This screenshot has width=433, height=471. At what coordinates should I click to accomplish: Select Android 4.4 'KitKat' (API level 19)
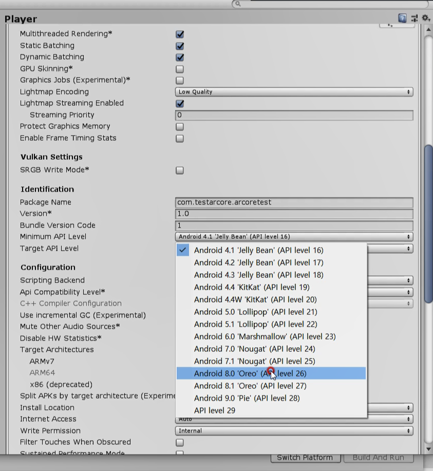[x=271, y=287]
